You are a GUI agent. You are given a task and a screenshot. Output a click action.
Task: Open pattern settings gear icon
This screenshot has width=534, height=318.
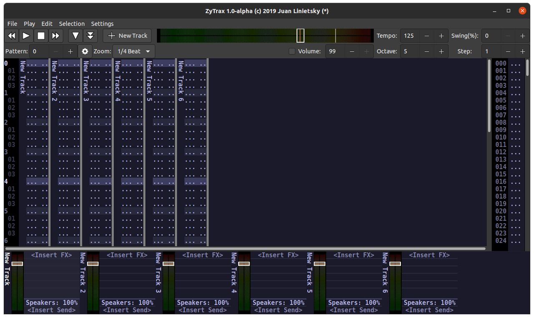[x=85, y=51]
